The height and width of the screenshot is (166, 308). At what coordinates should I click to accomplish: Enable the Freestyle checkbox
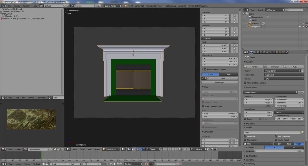pos(247,156)
